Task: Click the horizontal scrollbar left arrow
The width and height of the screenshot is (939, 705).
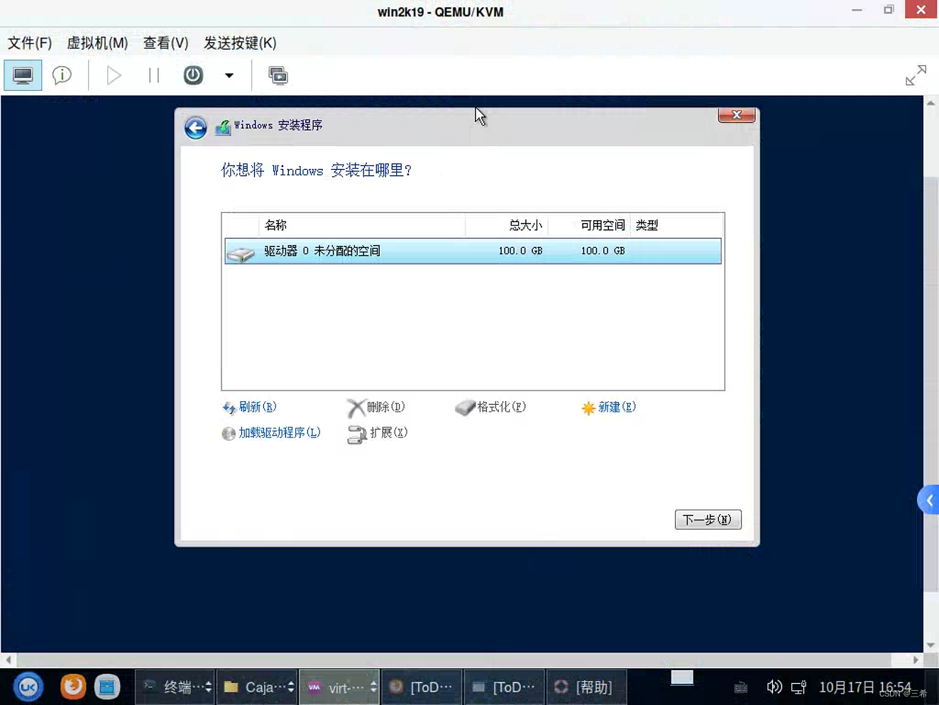Action: click(x=8, y=660)
